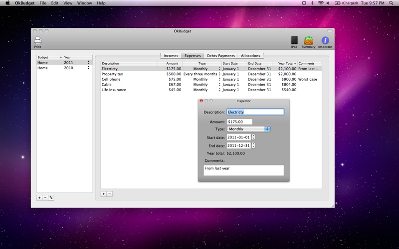Click the End date stepper in Inspector
This screenshot has height=249, width=399.
(x=253, y=145)
